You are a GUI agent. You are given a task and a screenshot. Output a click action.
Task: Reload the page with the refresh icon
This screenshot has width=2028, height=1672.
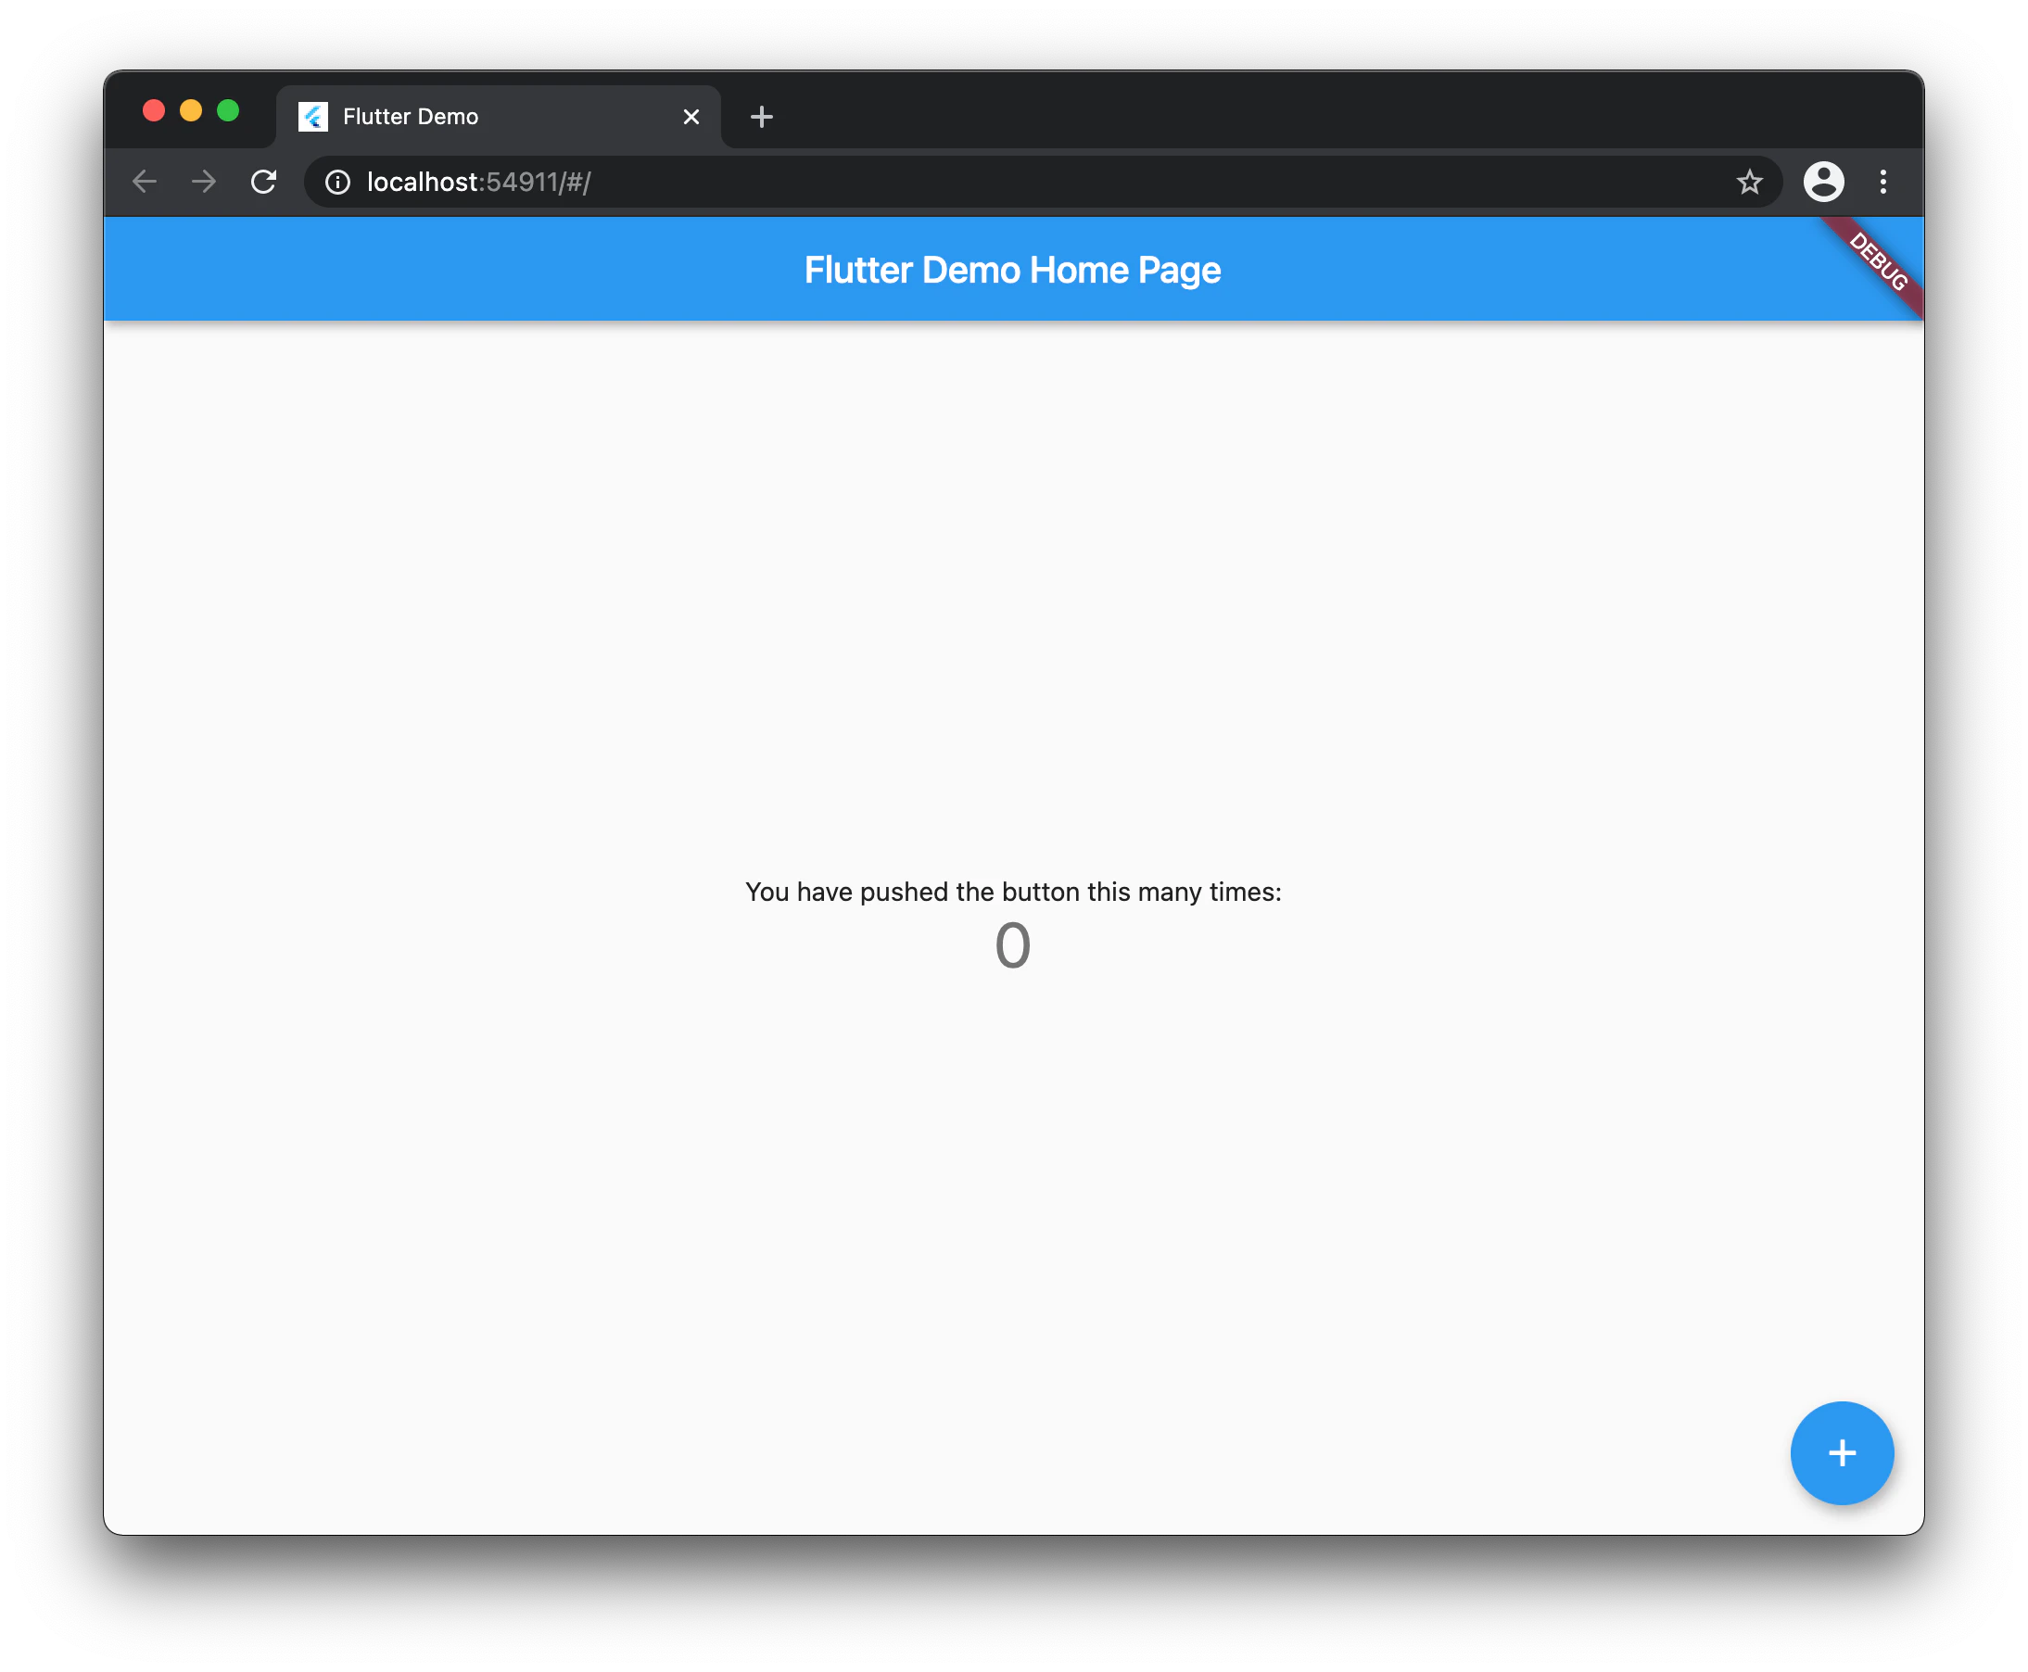click(x=263, y=181)
